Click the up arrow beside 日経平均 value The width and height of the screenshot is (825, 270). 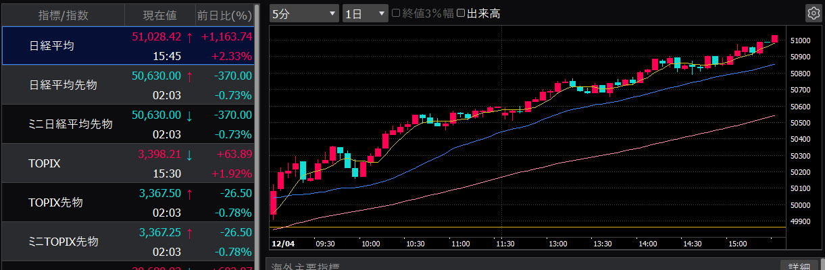click(x=189, y=37)
